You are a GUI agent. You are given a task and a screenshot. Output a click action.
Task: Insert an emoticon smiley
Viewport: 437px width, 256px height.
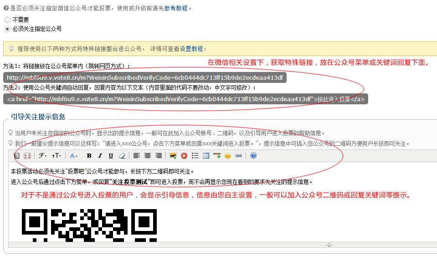[228, 156]
